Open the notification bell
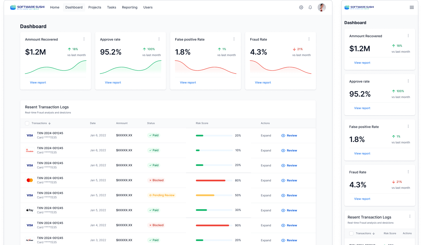Screen dimensions: 422x245 click(x=310, y=7)
